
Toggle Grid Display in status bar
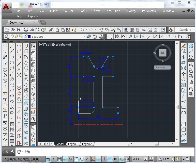[59, 159]
